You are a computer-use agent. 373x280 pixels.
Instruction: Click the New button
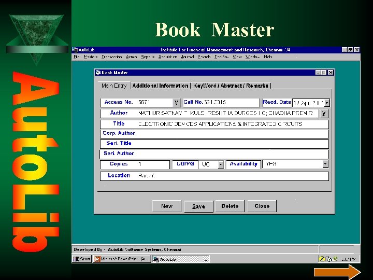point(167,206)
